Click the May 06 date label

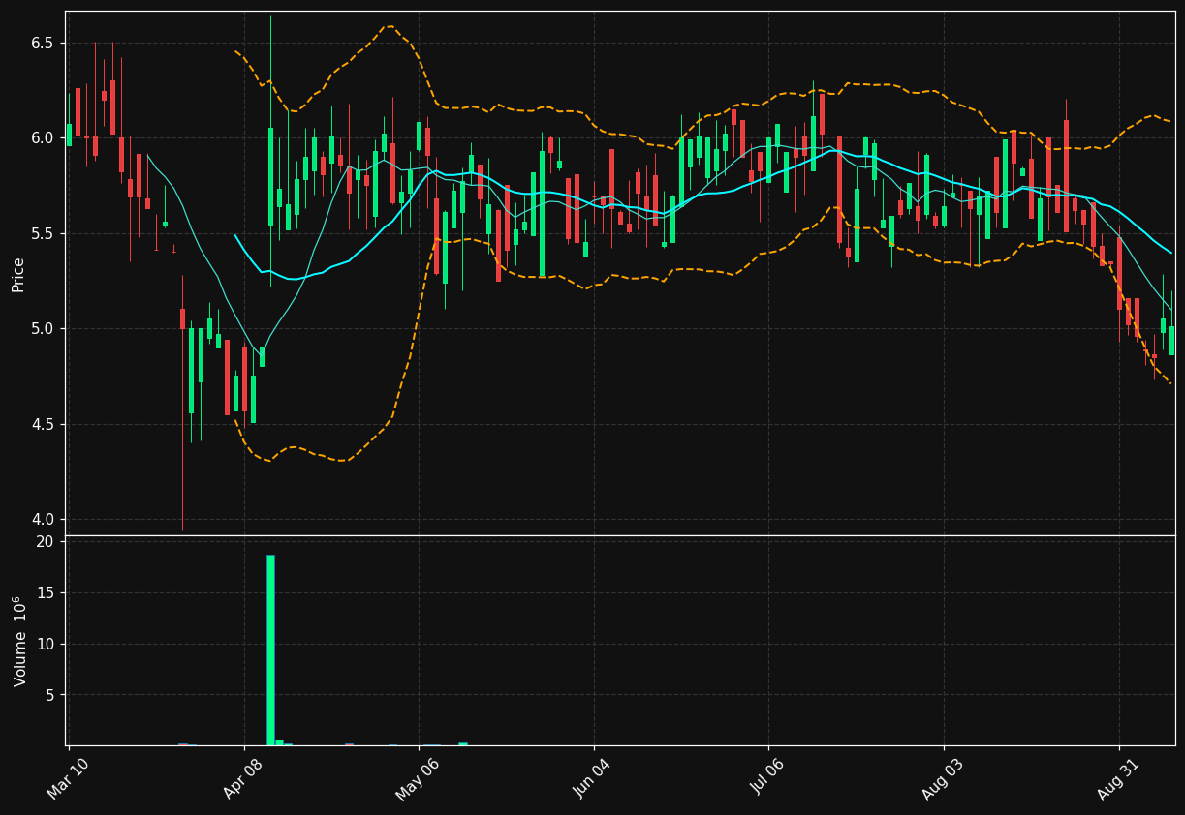click(x=419, y=779)
